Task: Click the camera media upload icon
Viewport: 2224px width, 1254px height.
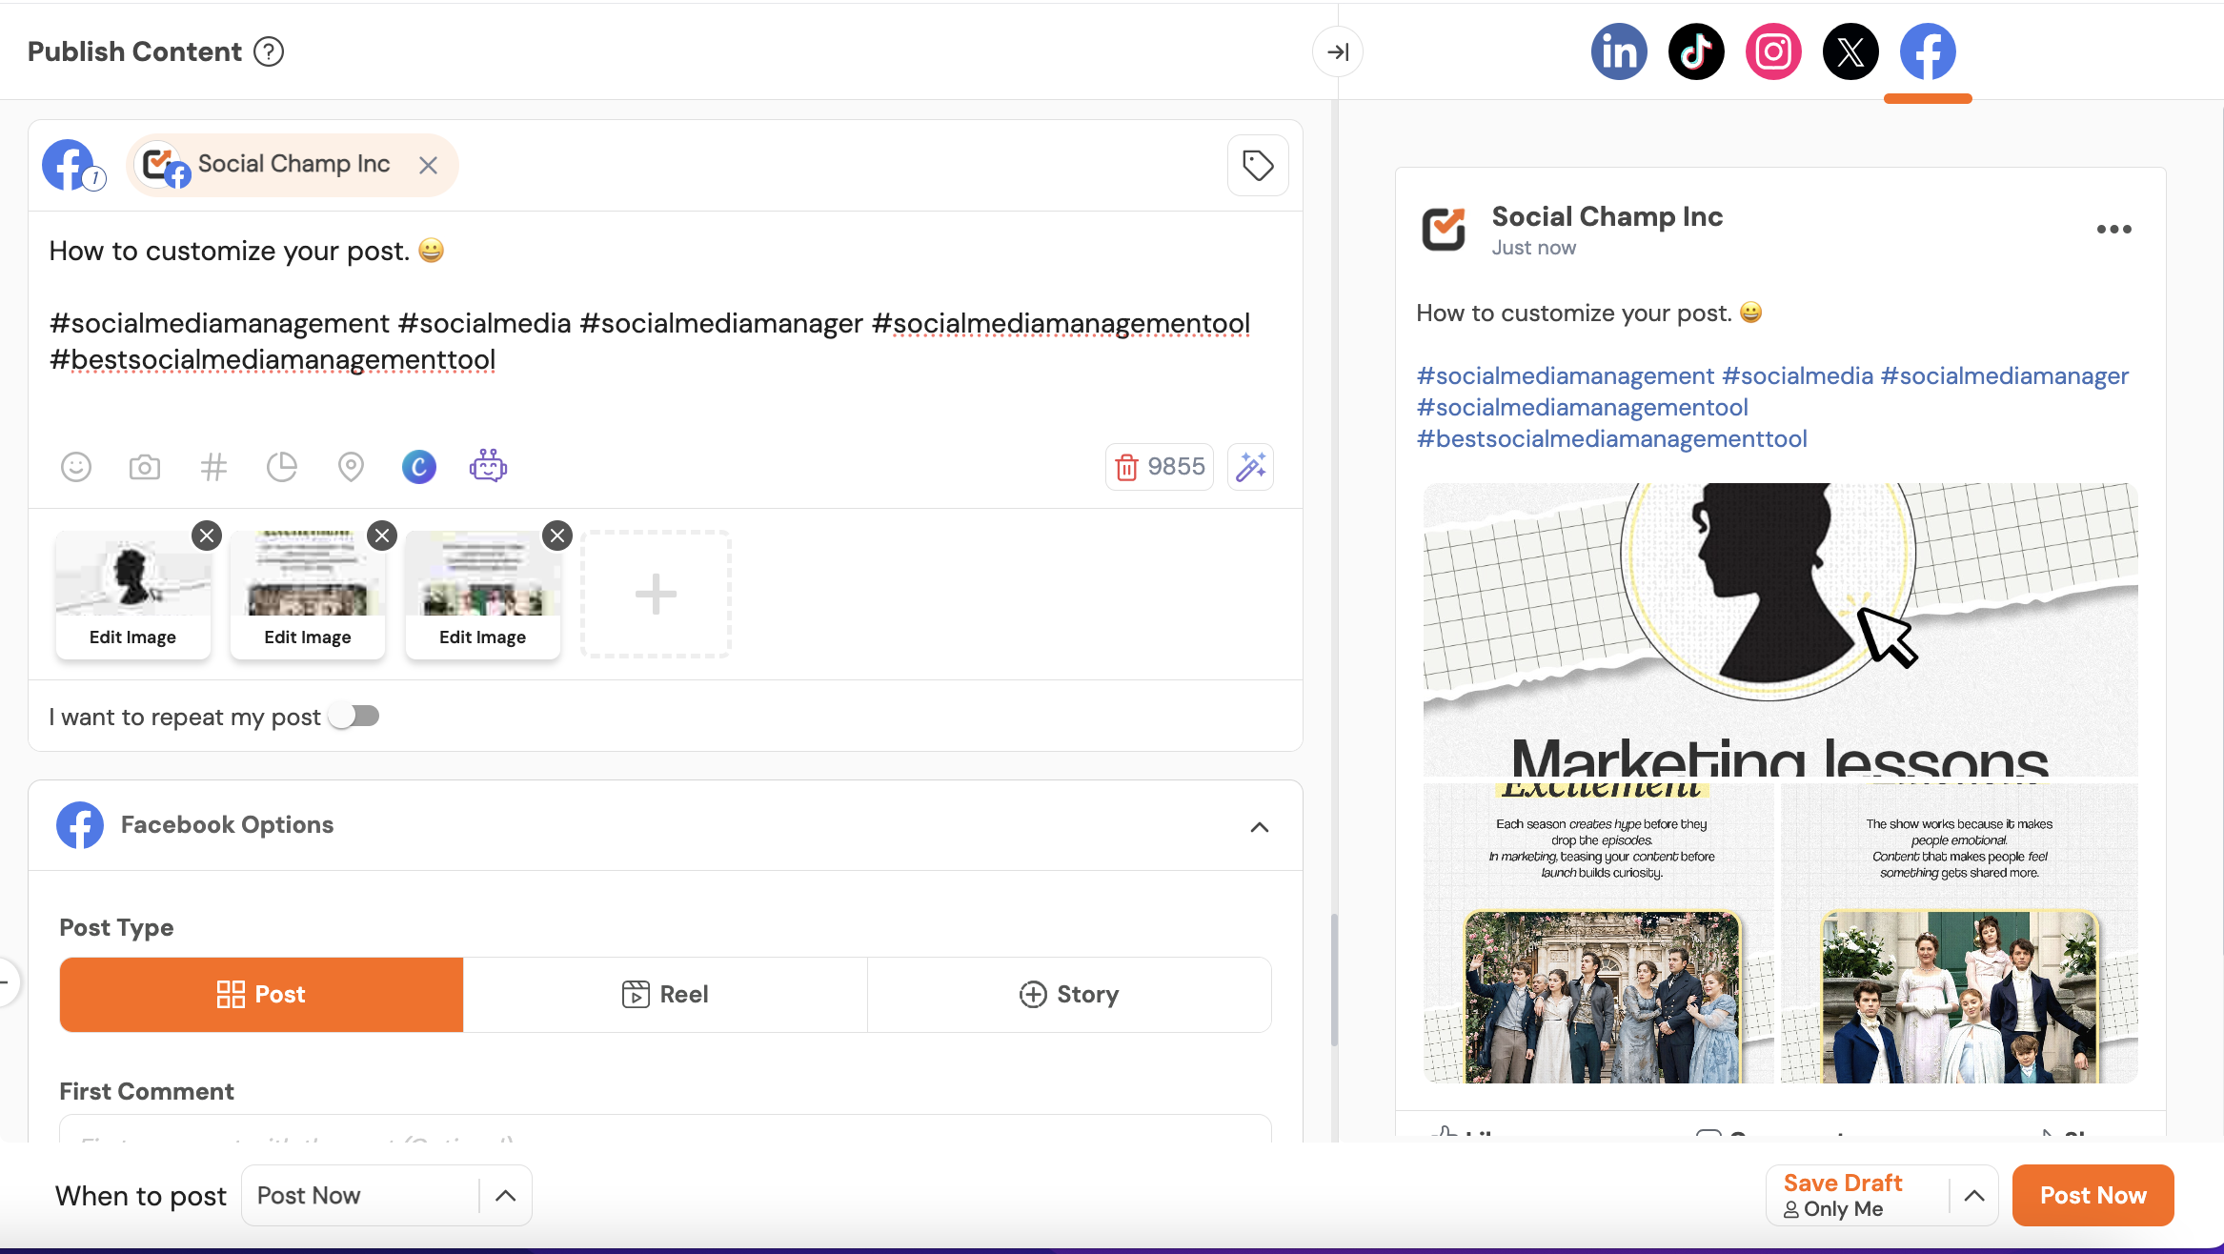Action: [x=145, y=467]
